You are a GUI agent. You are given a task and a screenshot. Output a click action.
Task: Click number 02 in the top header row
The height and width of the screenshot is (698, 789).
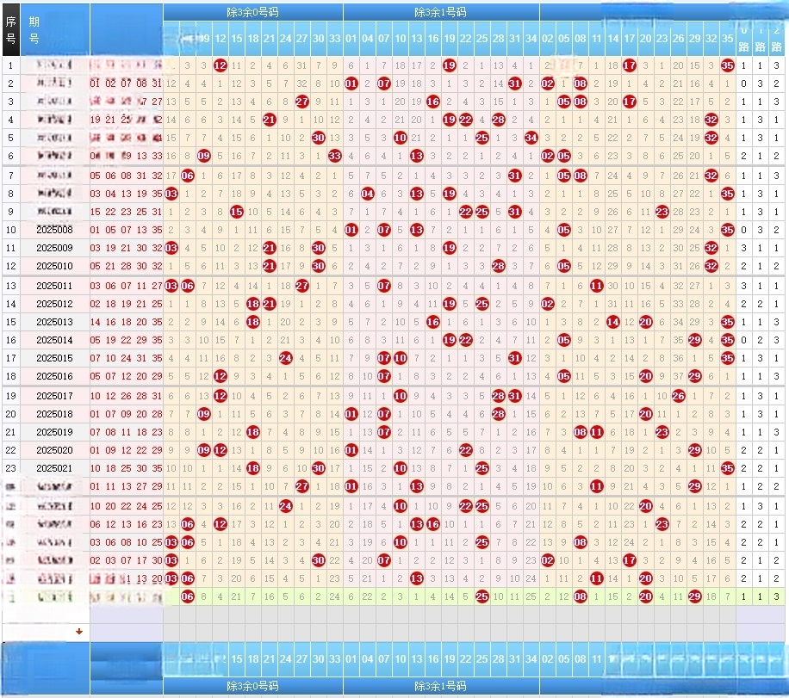[x=548, y=38]
